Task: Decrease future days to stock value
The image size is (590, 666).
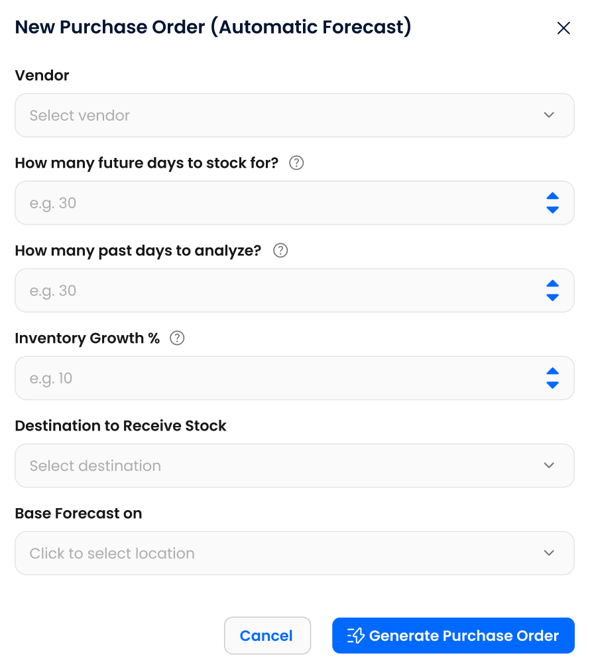Action: tap(553, 210)
